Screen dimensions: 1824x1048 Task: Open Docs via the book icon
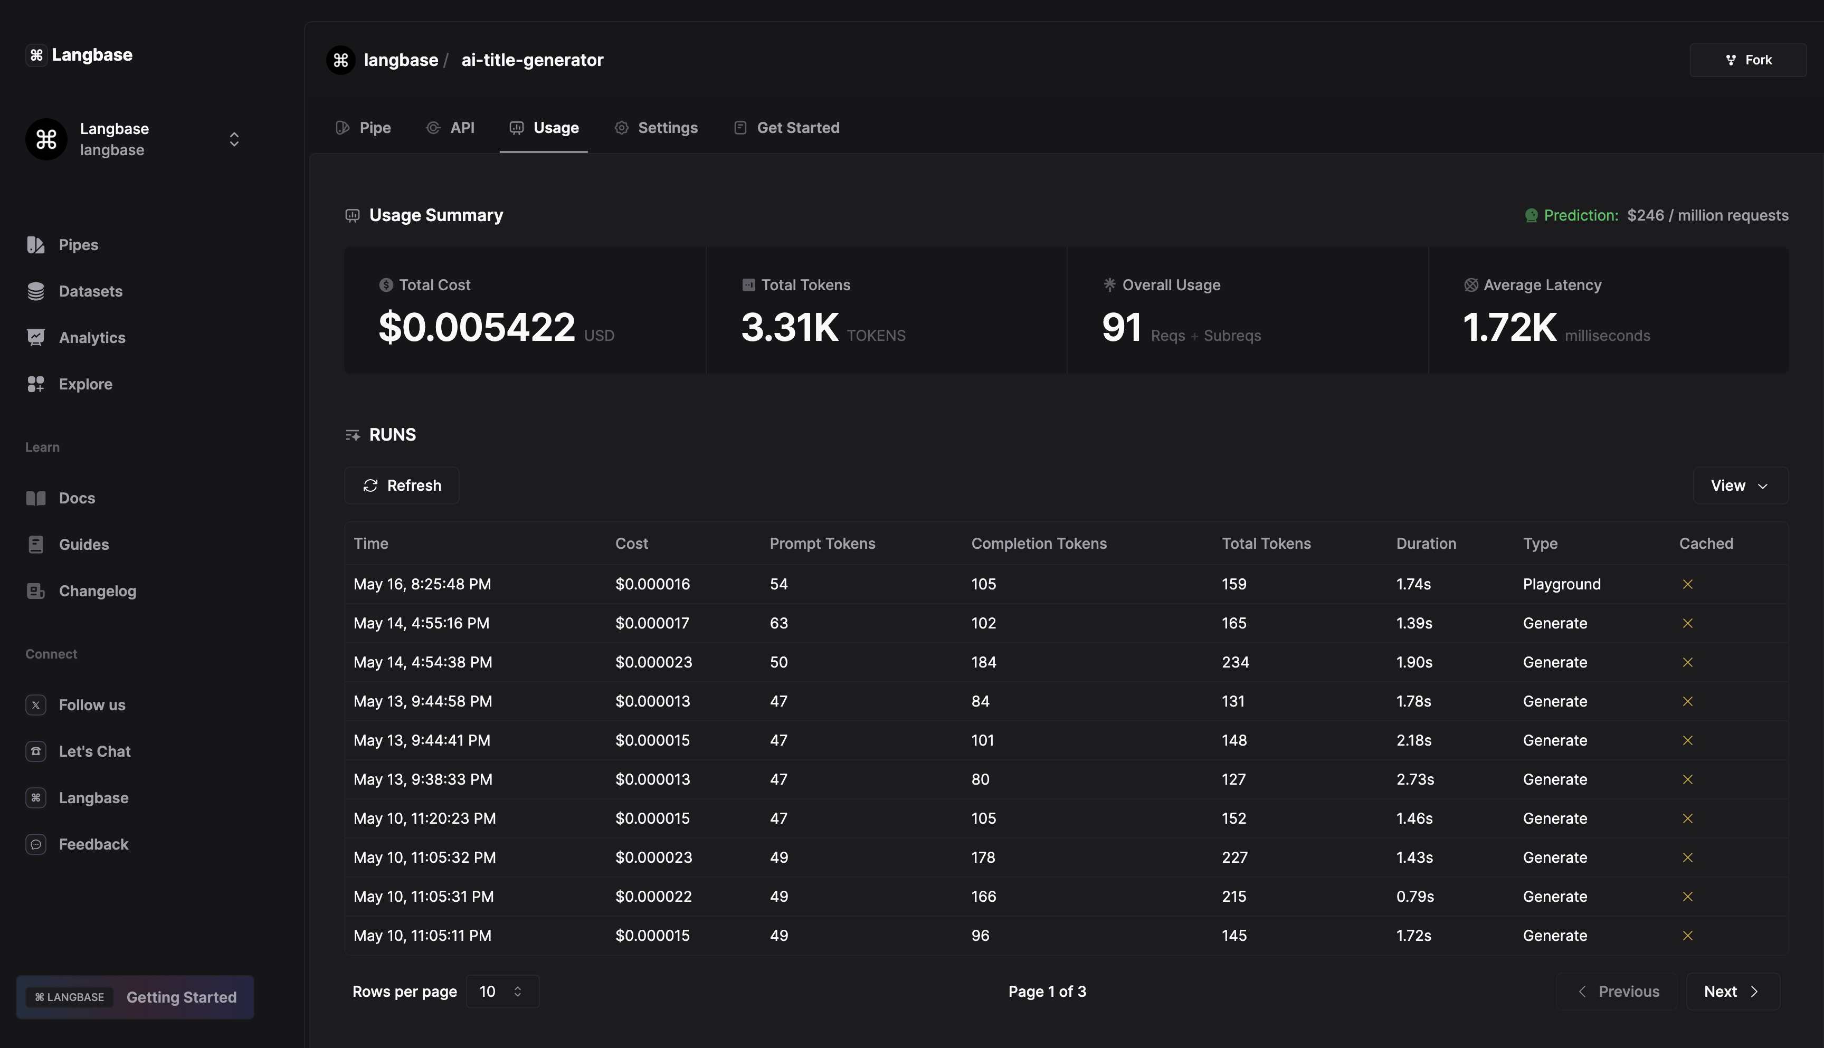click(x=35, y=498)
